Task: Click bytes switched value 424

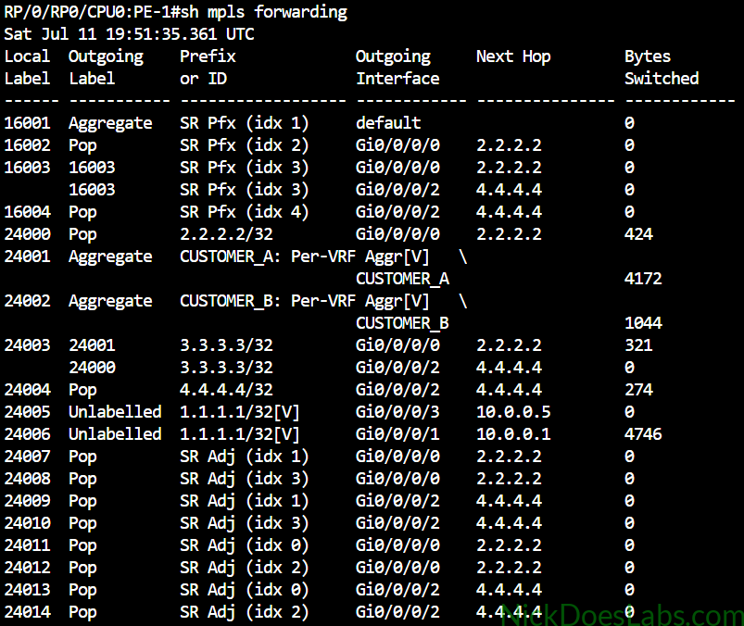Action: click(x=638, y=233)
